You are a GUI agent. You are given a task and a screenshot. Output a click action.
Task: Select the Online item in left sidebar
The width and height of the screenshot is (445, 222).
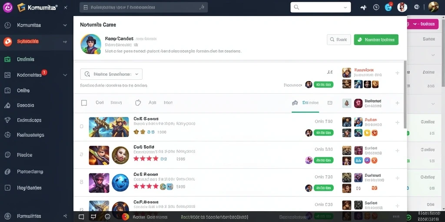(23, 91)
